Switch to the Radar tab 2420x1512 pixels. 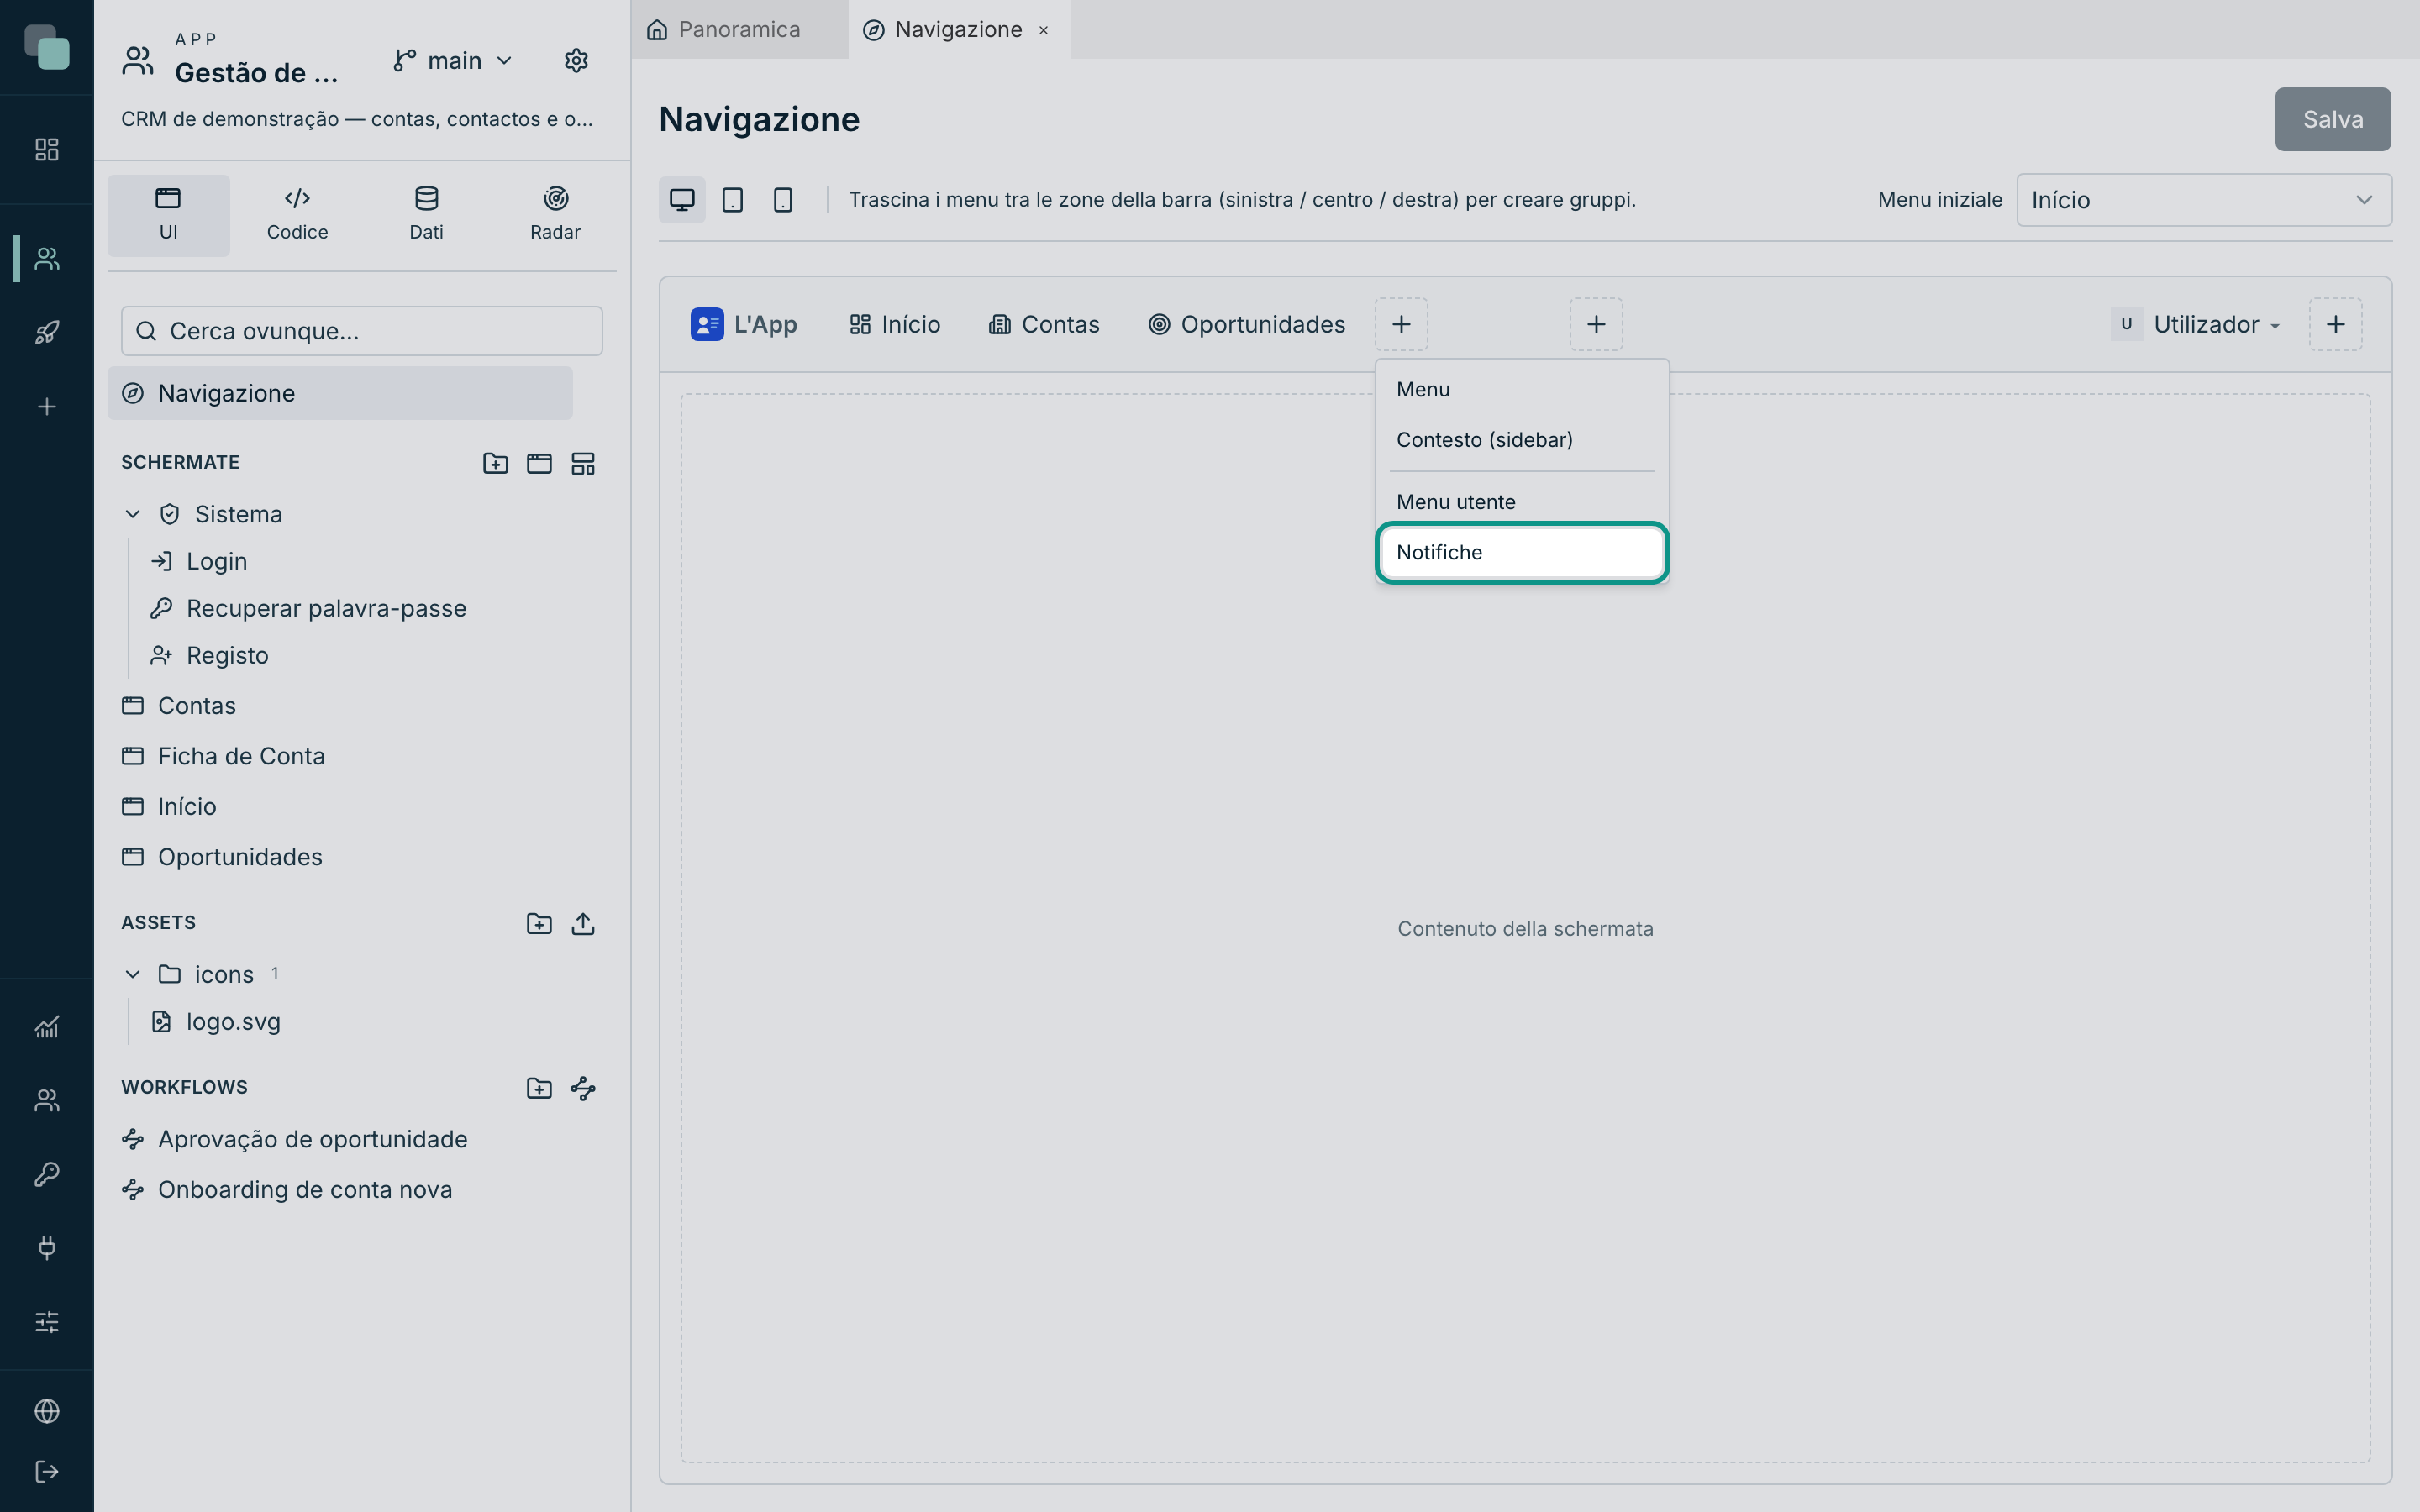coord(555,215)
